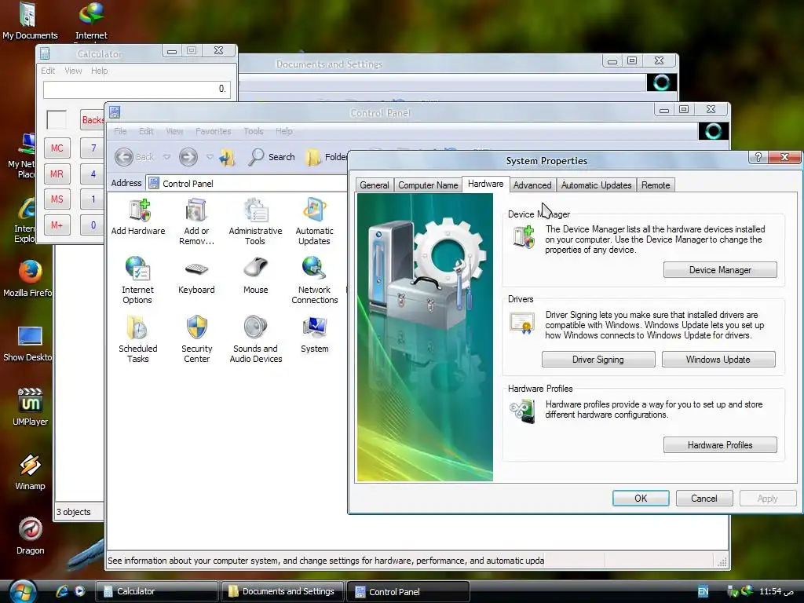The image size is (804, 603).
Task: Open Control Panel Tools menu
Action: tap(254, 131)
